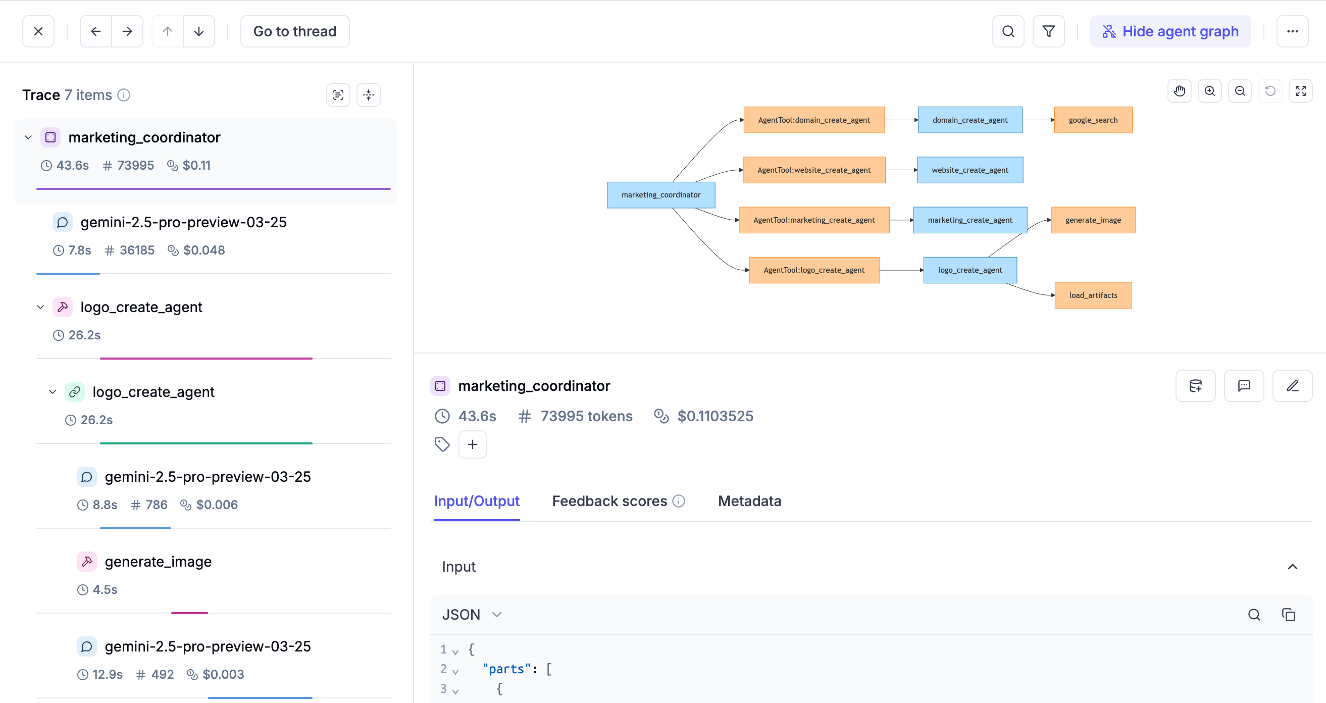The height and width of the screenshot is (703, 1326).
Task: Collapse the Input section
Action: (x=1293, y=567)
